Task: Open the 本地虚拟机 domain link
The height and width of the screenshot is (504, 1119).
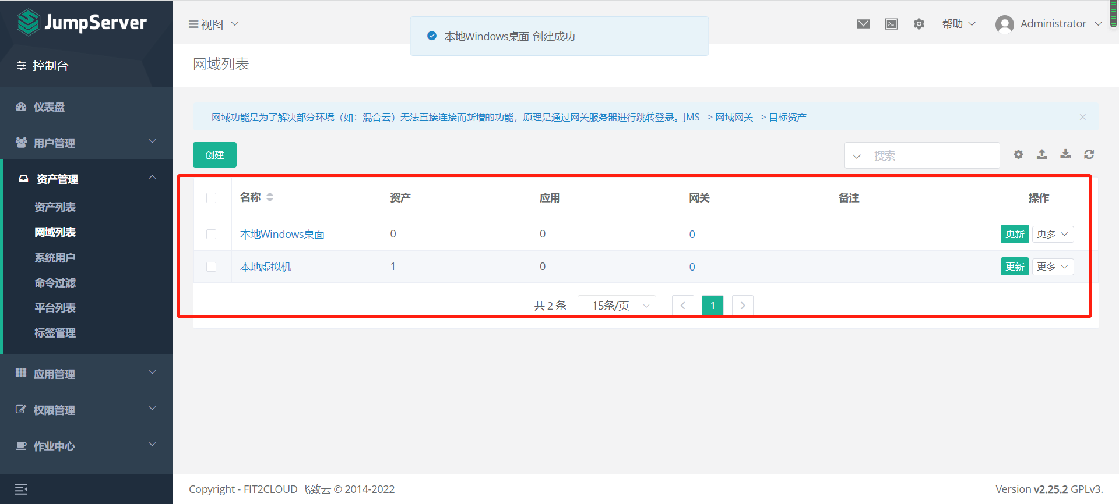Action: coord(265,267)
